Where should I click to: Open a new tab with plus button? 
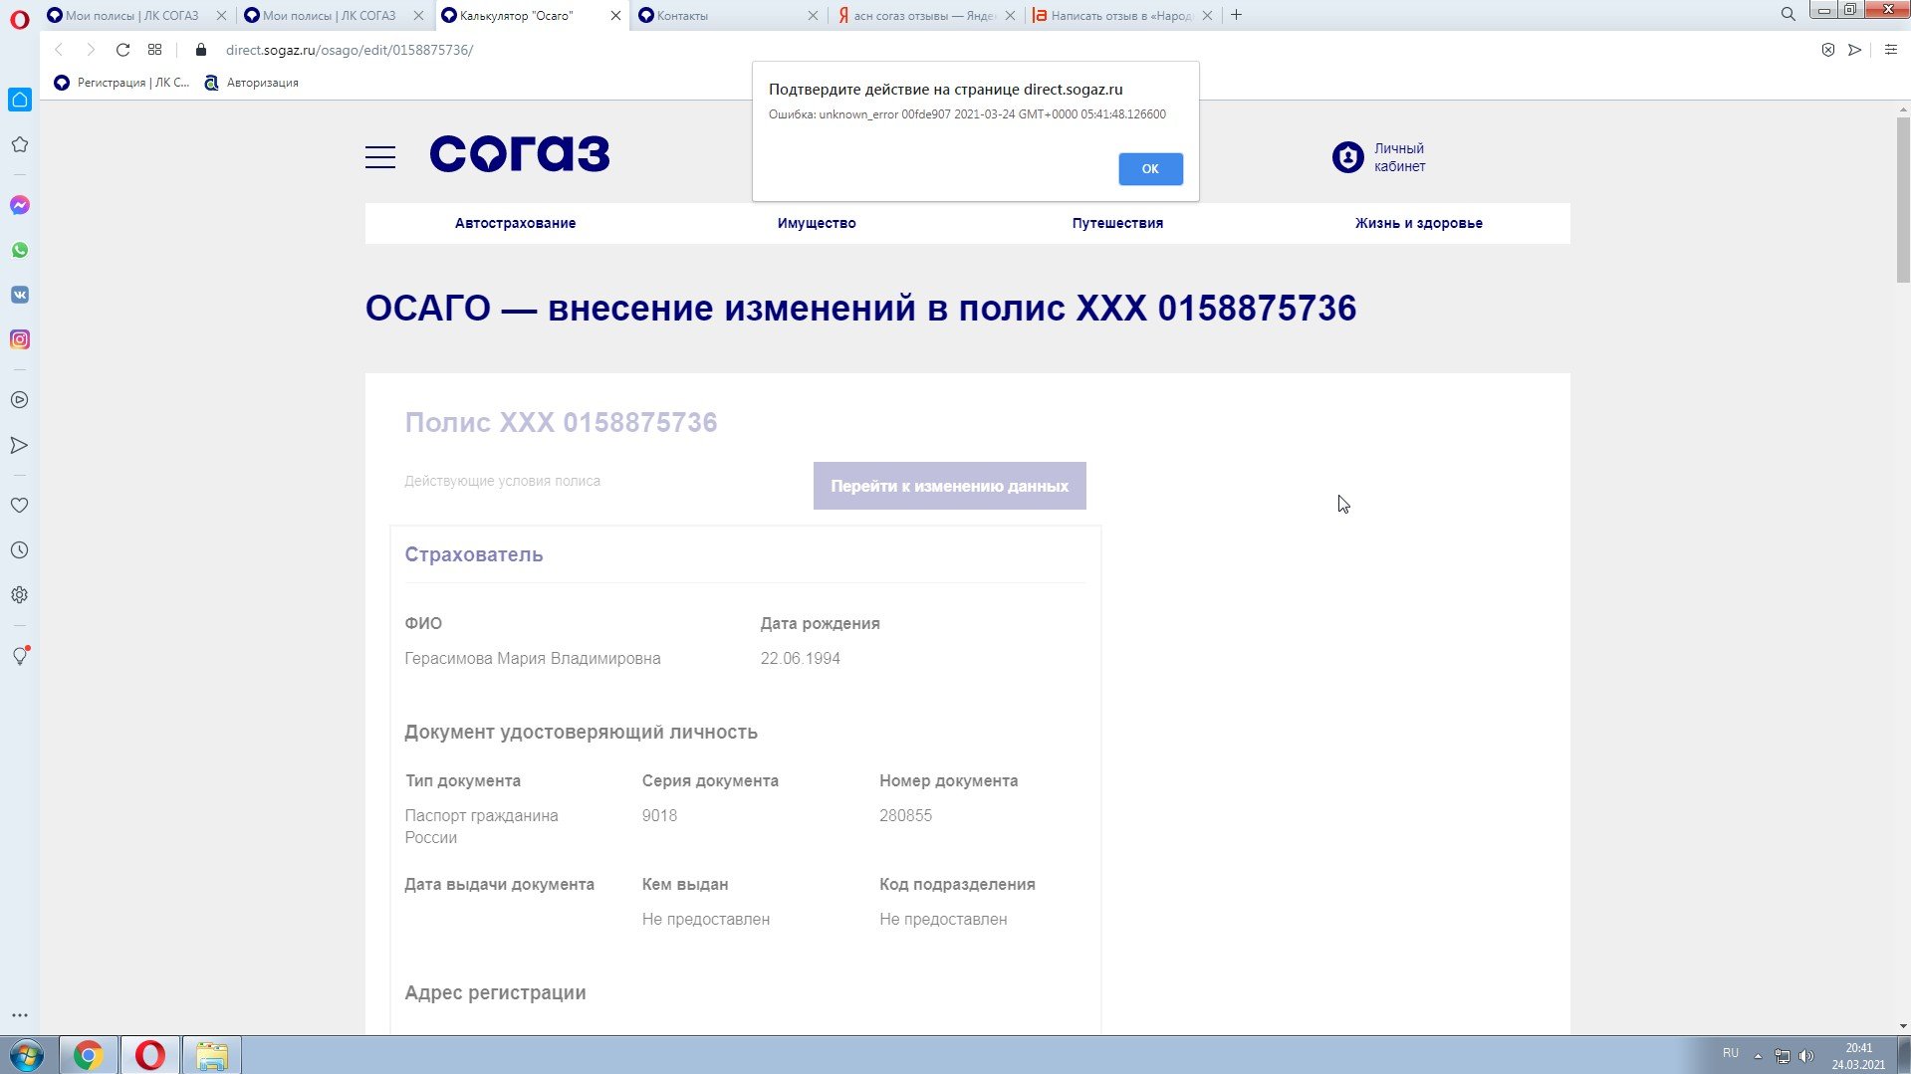pyautogui.click(x=1237, y=15)
